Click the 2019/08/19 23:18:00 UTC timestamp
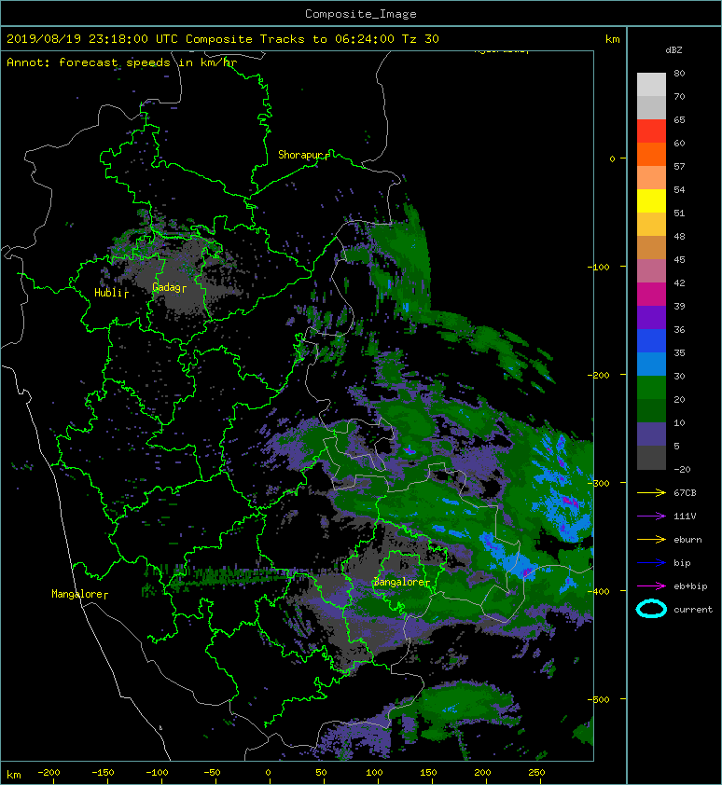The width and height of the screenshot is (722, 785). pyautogui.click(x=92, y=39)
